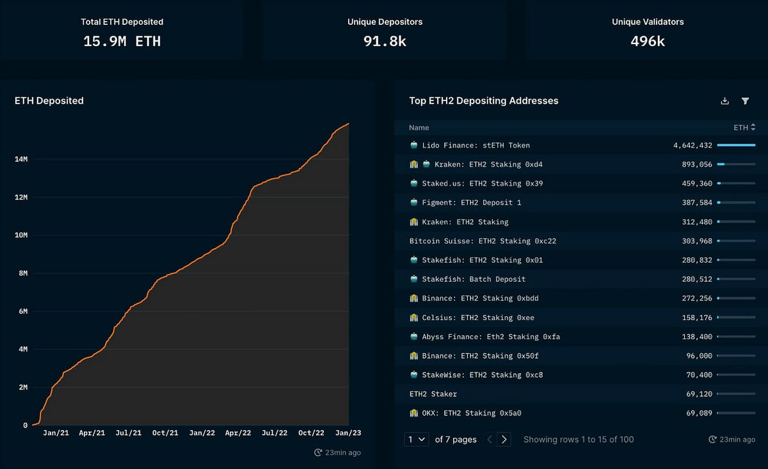Open Bitcoin Suisse: ETH2 Staking 0xc22 address
The height and width of the screenshot is (469, 768).
pyautogui.click(x=483, y=241)
